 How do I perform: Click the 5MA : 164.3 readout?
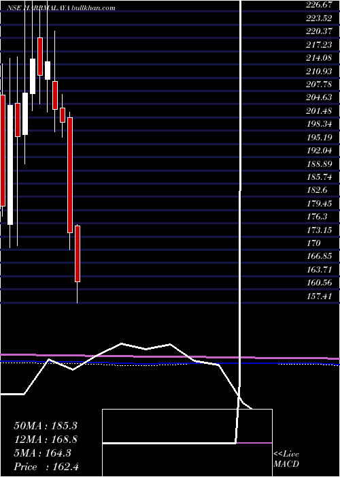(42, 453)
